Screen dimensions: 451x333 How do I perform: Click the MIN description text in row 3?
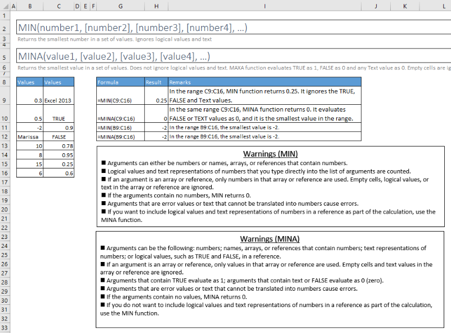click(x=114, y=39)
